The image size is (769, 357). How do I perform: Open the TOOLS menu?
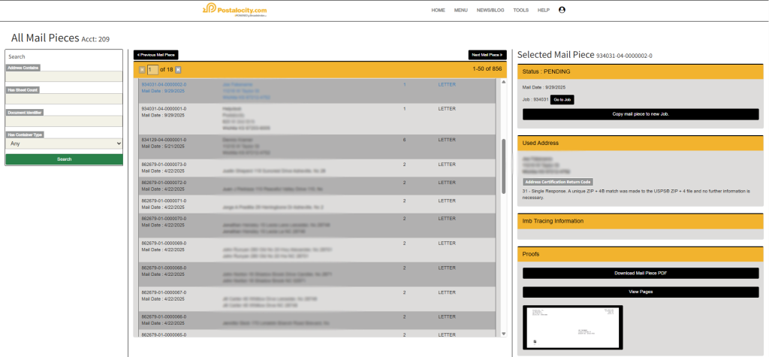point(520,11)
